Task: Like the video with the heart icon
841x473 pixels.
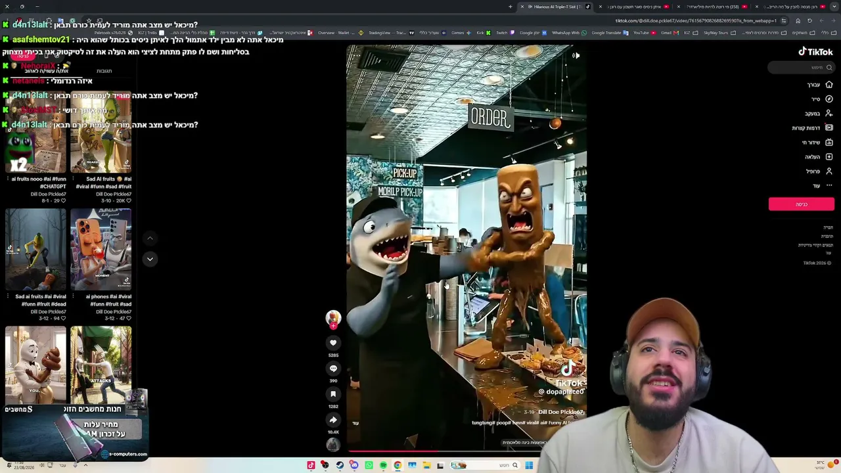Action: tap(333, 343)
